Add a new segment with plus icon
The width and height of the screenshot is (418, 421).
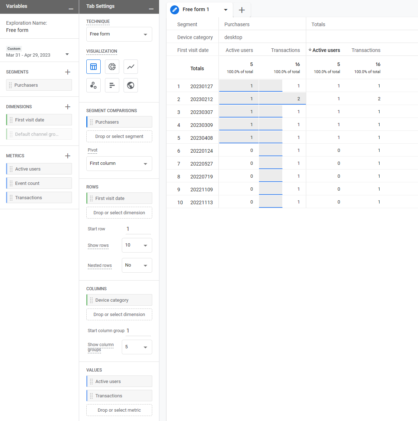click(x=68, y=72)
